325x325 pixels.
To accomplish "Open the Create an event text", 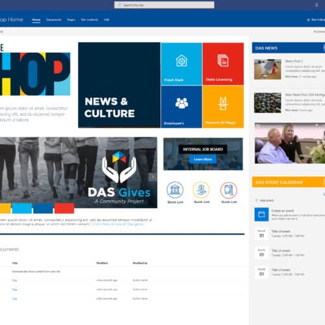I will point(283,211).
